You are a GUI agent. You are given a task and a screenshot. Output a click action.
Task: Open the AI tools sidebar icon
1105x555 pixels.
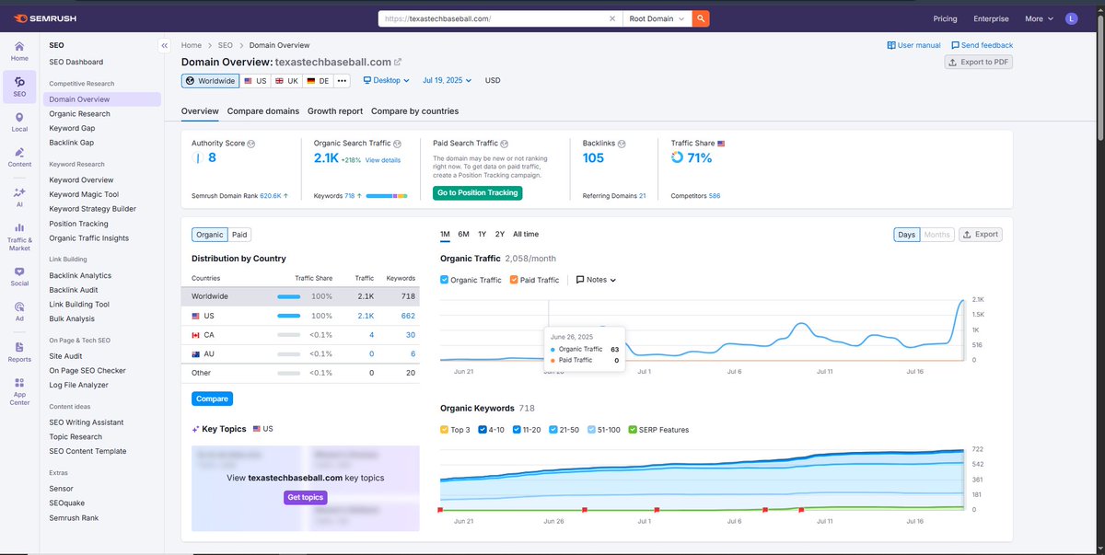coord(19,197)
